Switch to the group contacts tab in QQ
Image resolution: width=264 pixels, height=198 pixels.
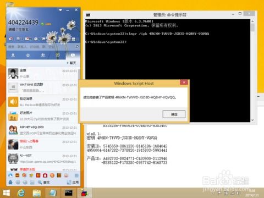(43, 55)
